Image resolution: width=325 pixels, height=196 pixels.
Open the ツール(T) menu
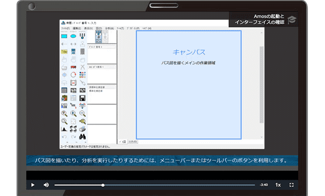click(x=120, y=28)
